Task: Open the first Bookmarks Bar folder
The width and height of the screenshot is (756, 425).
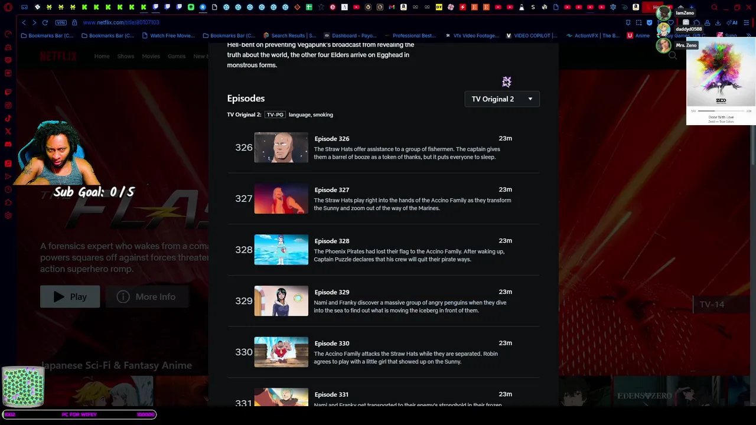Action: [47, 35]
